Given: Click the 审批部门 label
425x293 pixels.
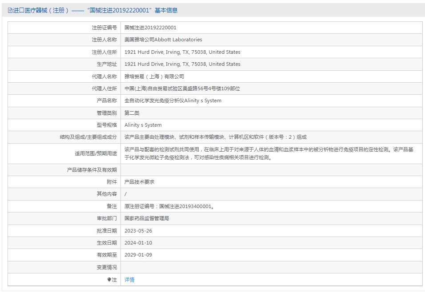Looking at the screenshot, I should (x=107, y=218).
